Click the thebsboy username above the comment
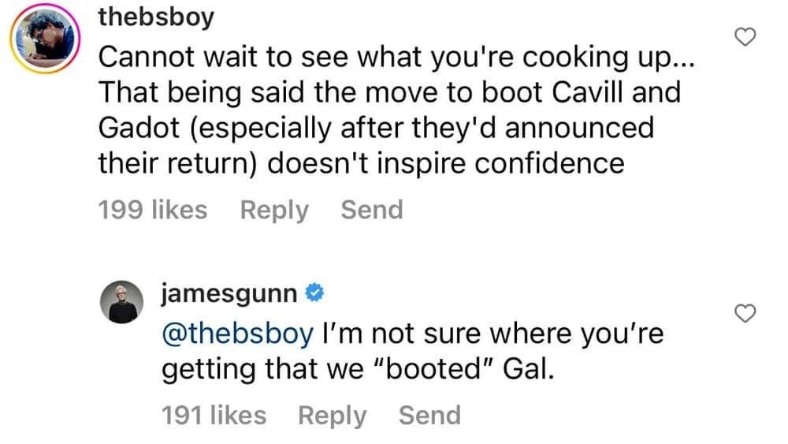Viewport: 788px width, 444px height. click(155, 17)
